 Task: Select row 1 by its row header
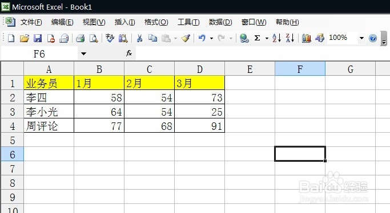pyautogui.click(x=13, y=83)
